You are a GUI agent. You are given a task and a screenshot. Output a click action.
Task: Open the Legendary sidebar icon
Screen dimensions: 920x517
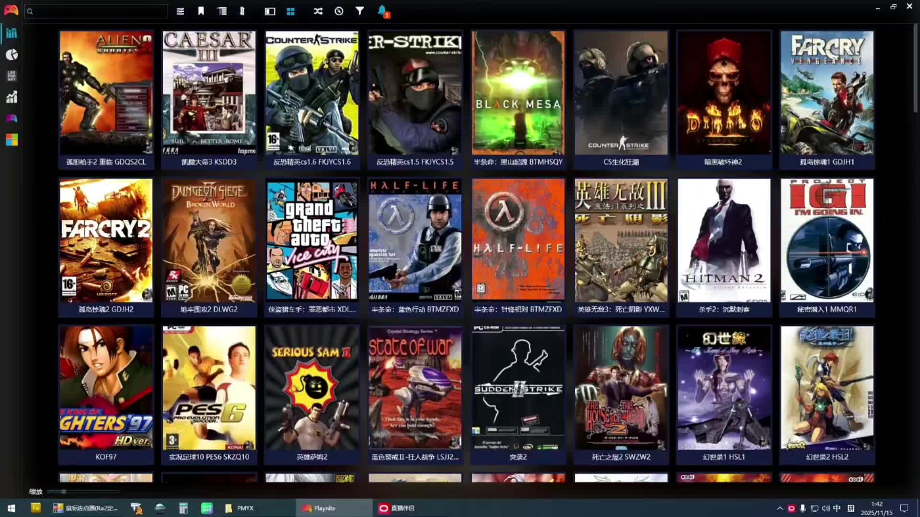pos(11,76)
